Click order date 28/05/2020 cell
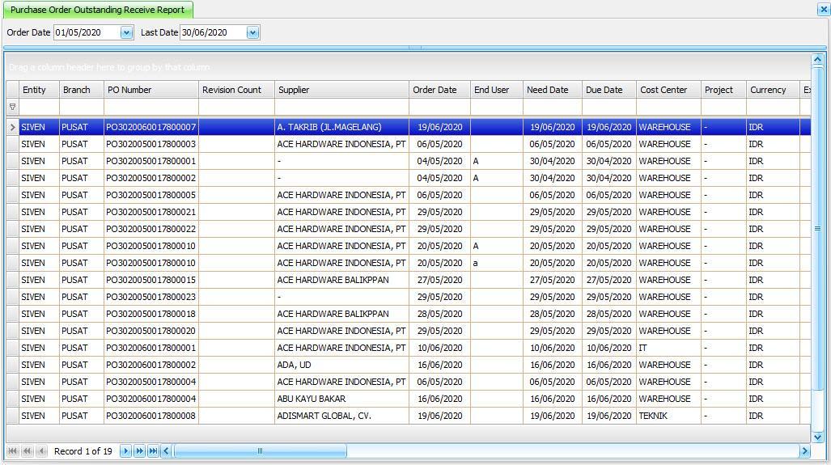 click(440, 314)
